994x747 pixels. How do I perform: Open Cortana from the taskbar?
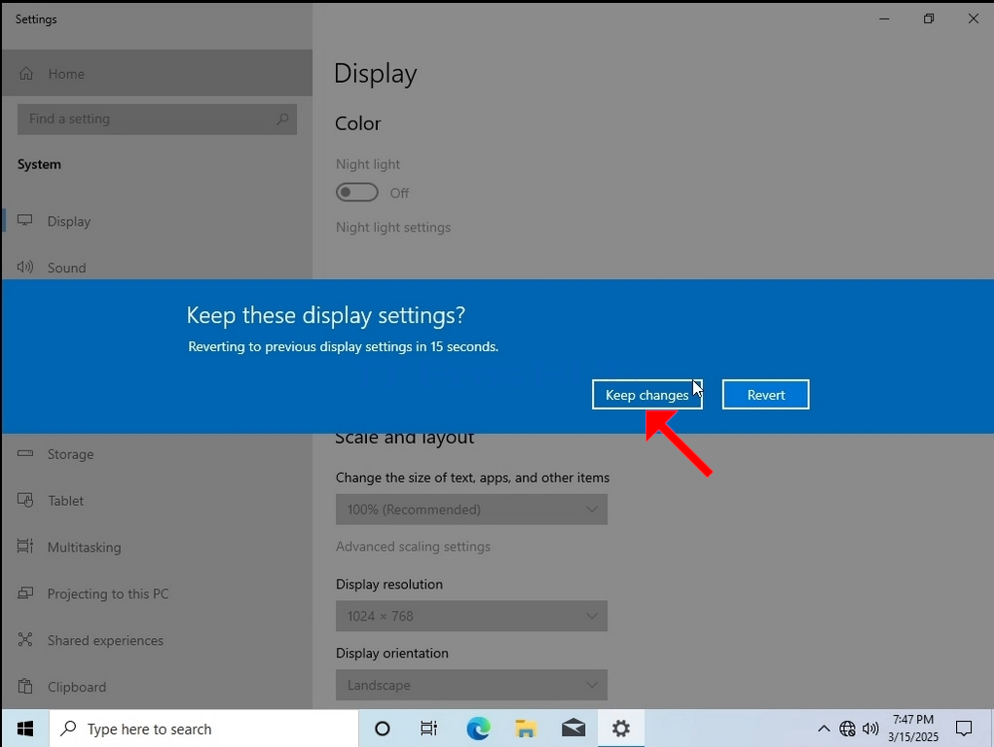tap(383, 729)
